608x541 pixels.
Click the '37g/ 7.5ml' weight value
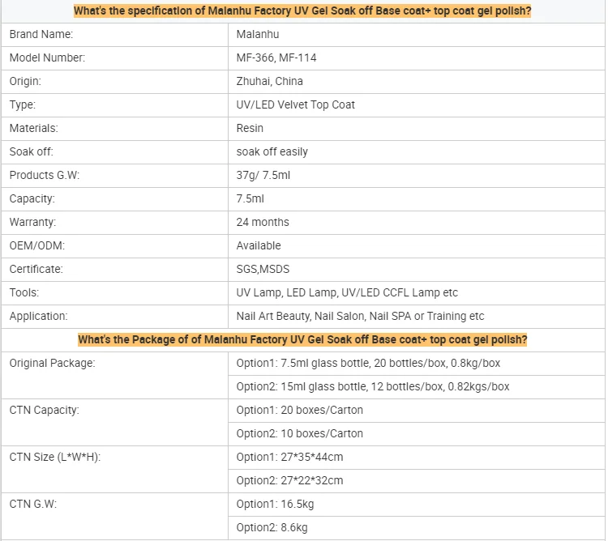point(263,176)
